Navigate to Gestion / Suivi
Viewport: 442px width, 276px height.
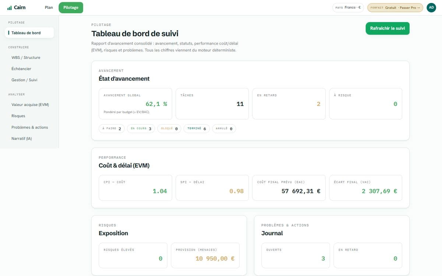24,80
